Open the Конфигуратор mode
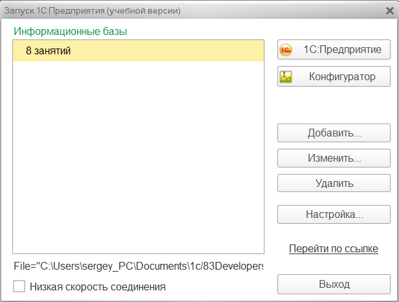 coord(334,76)
